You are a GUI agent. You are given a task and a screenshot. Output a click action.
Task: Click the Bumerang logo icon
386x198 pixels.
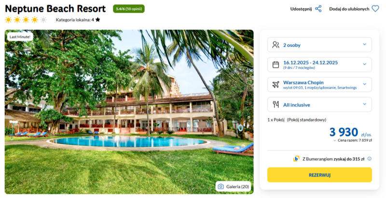pyautogui.click(x=296, y=159)
